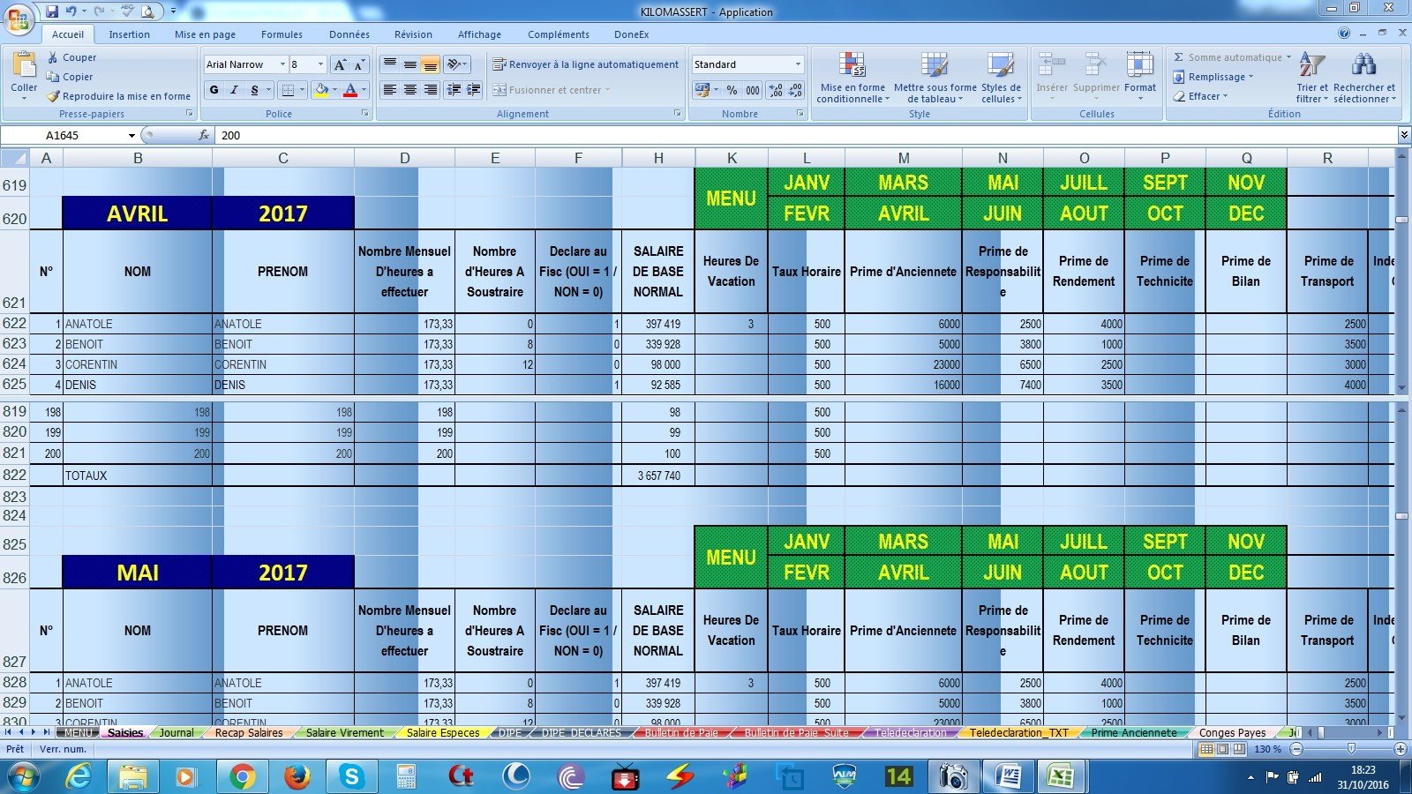Expand the Name Box A1645 dropdown
1412x794 pixels.
click(131, 136)
